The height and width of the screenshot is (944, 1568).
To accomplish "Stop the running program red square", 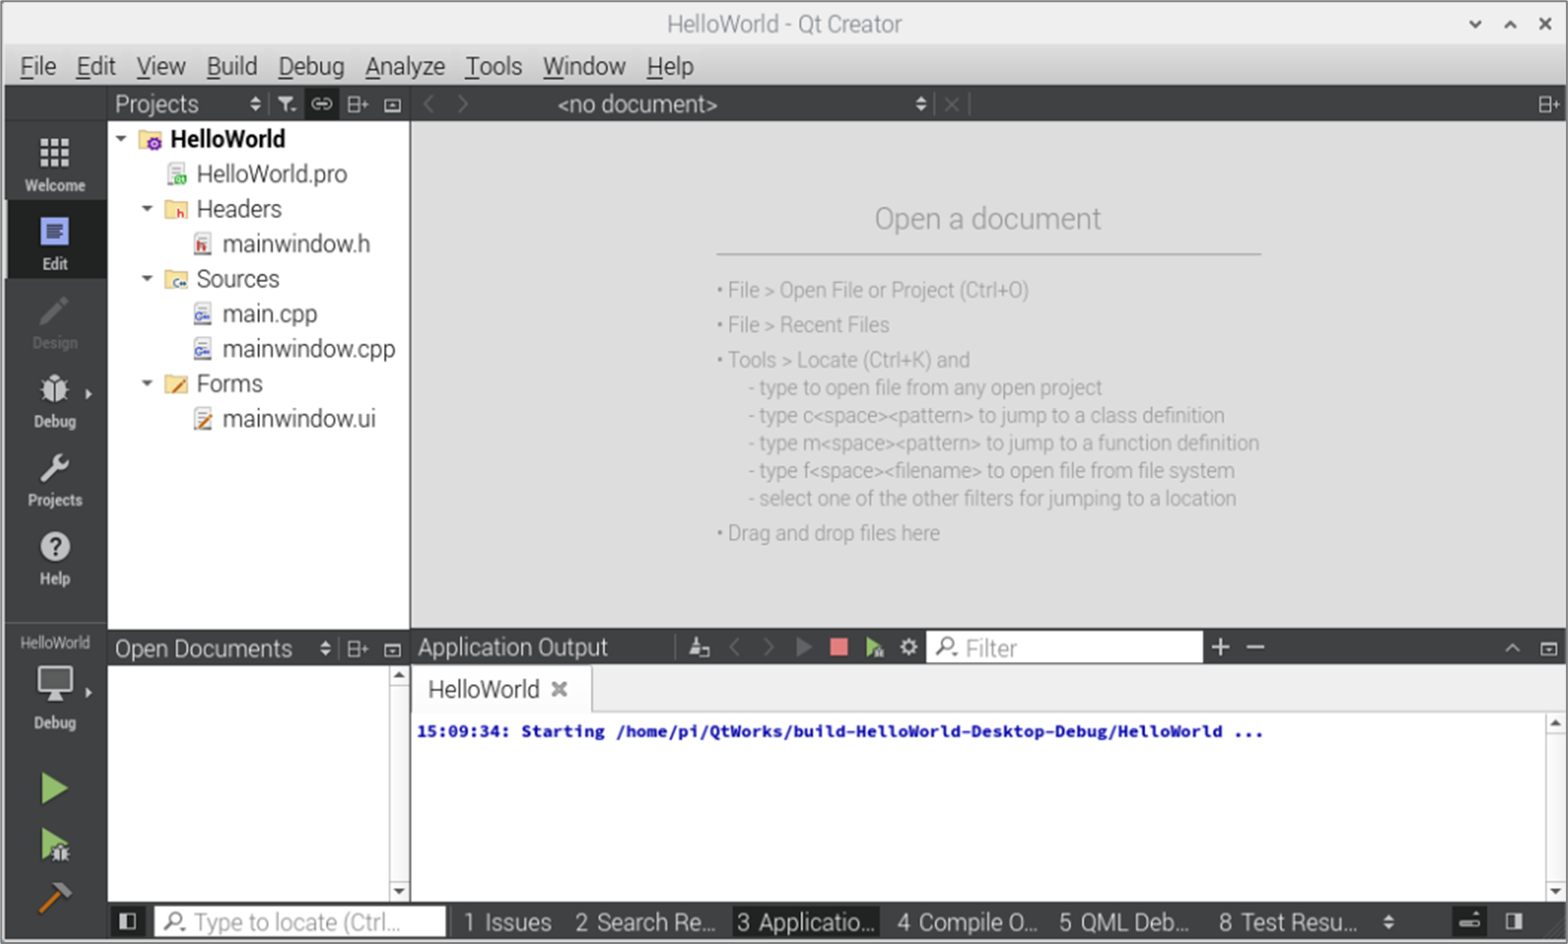I will (x=838, y=648).
